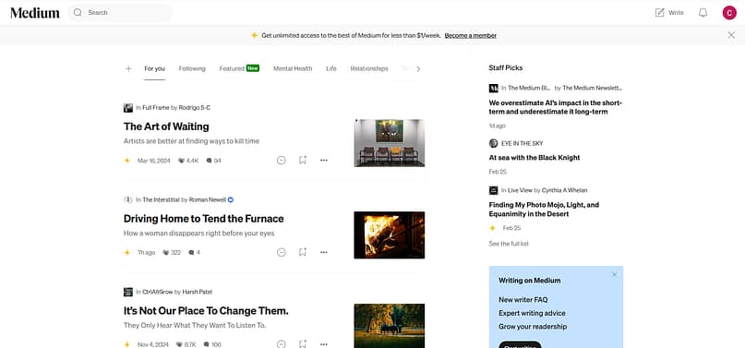Image resolution: width=745 pixels, height=348 pixels.
Task: Bookmark The Art of Waiting story
Action: coord(303,160)
